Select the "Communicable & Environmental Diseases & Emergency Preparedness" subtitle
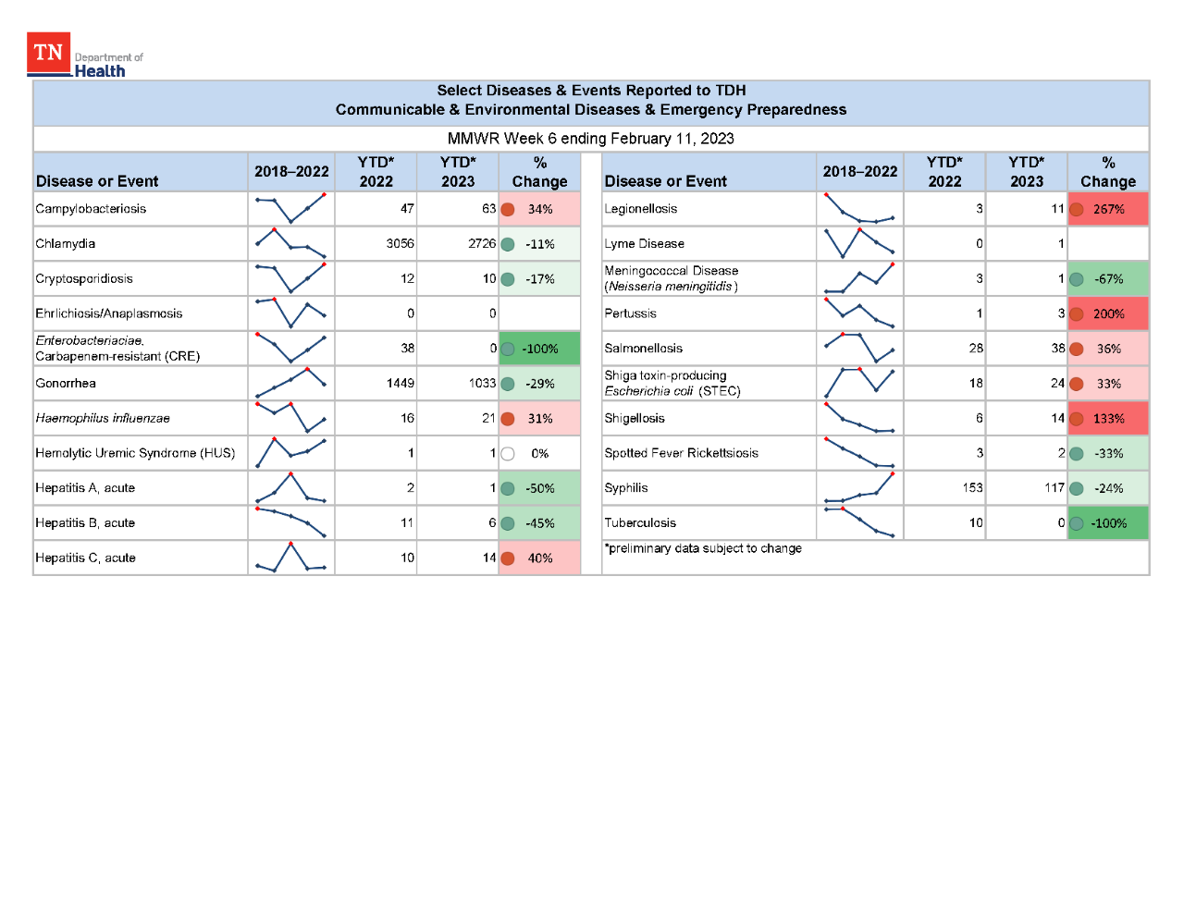Viewport: 1184px width, 908px height. point(591,110)
